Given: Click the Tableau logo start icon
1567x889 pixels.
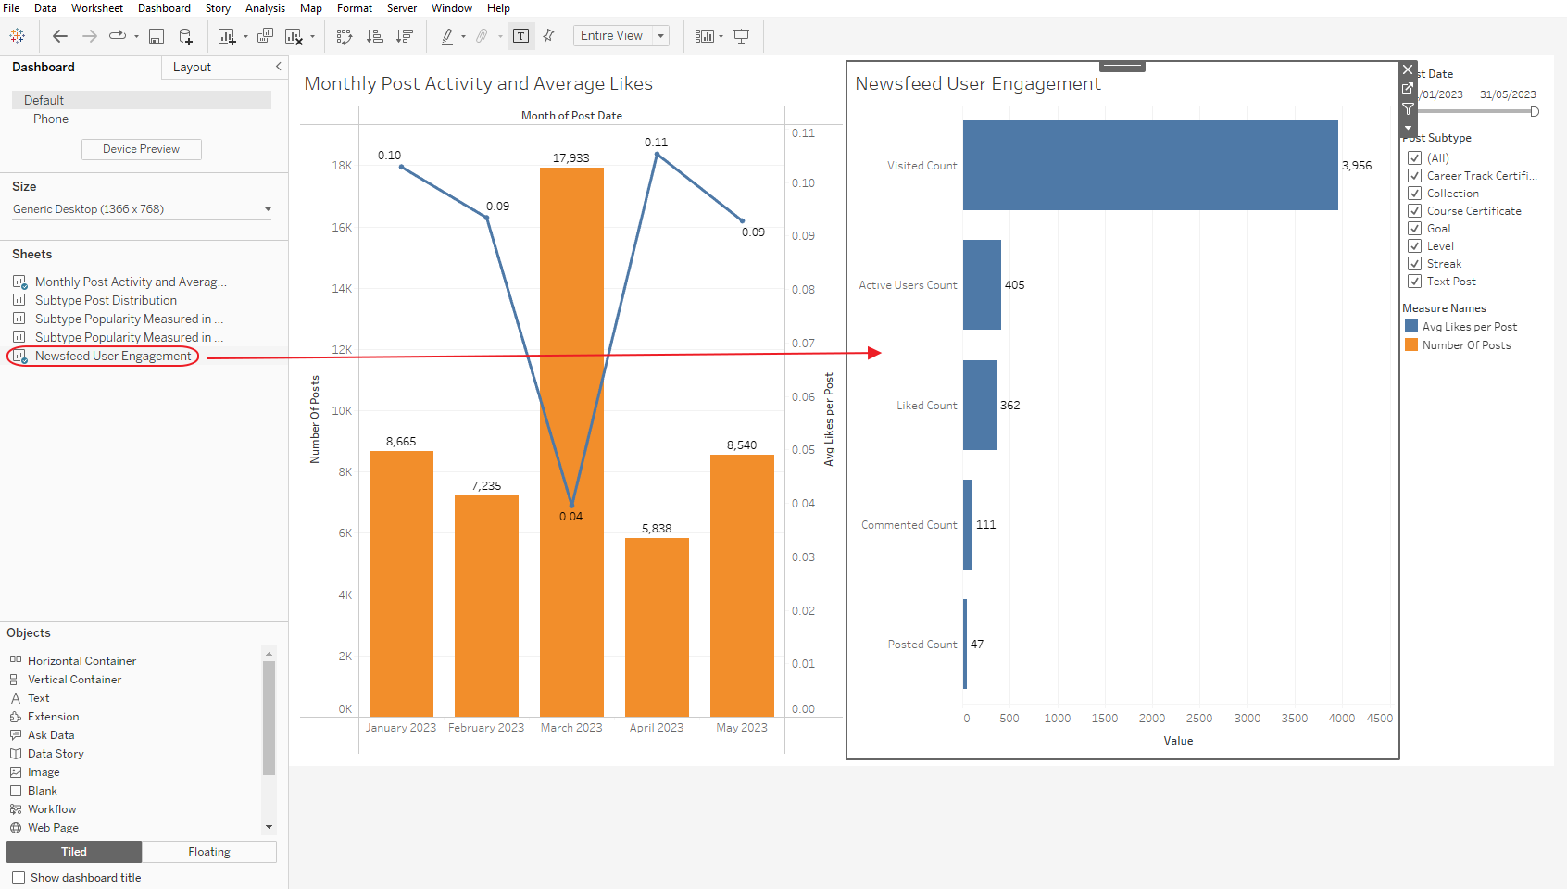Looking at the screenshot, I should pyautogui.click(x=17, y=36).
